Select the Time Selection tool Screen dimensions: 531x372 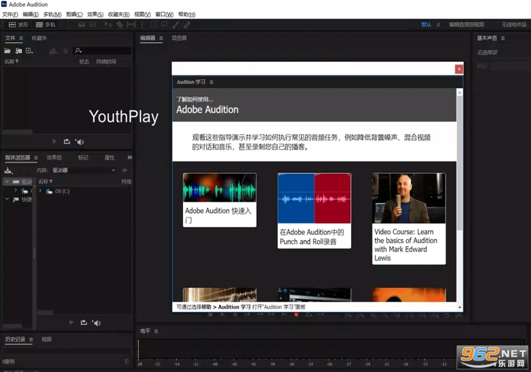coord(142,25)
